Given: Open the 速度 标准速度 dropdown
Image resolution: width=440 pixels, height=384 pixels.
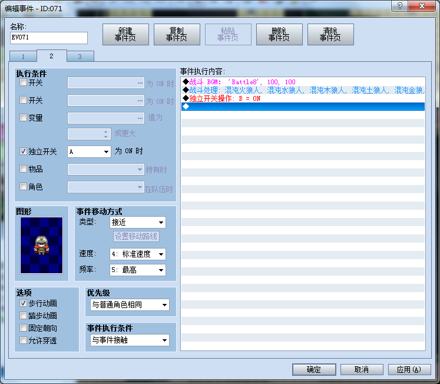Looking at the screenshot, I should (137, 254).
